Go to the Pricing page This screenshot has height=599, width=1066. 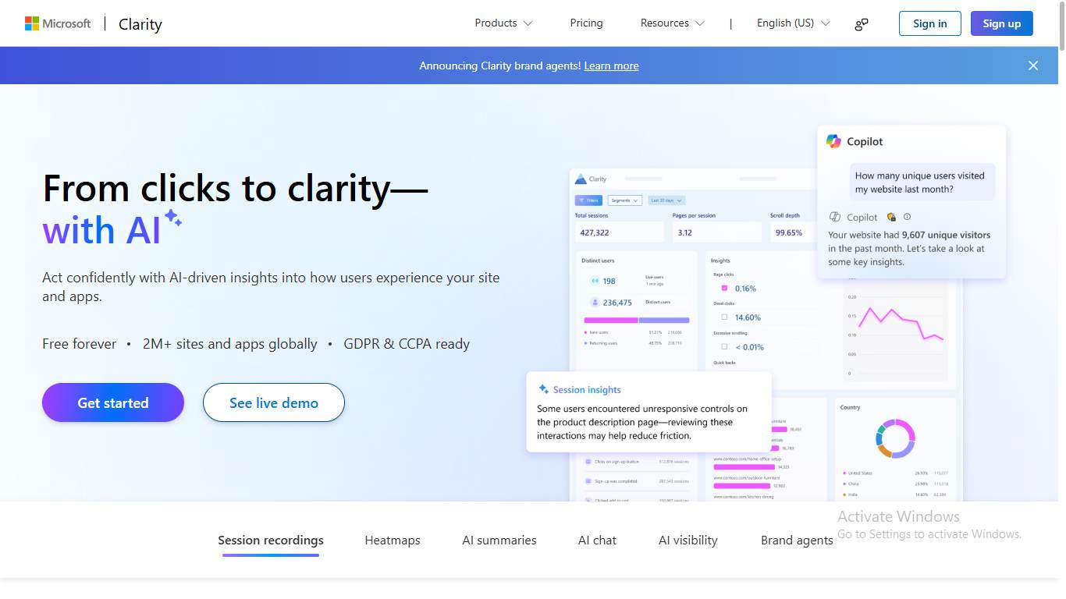(587, 23)
